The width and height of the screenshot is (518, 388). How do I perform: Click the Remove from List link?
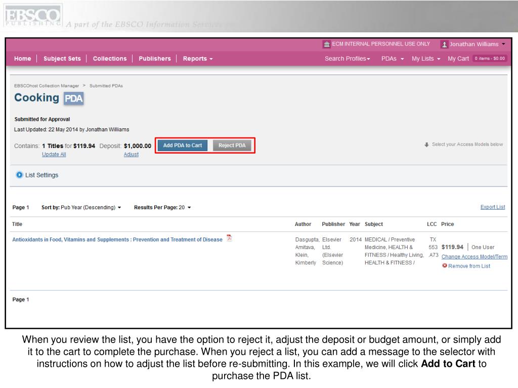pos(469,266)
